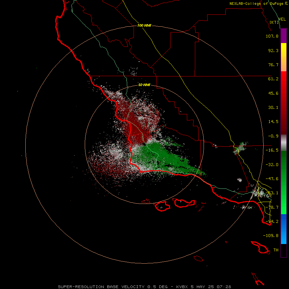This screenshot has height=289, width=289.
Task: Click the 07:28 timestamp
Action: [224, 287]
